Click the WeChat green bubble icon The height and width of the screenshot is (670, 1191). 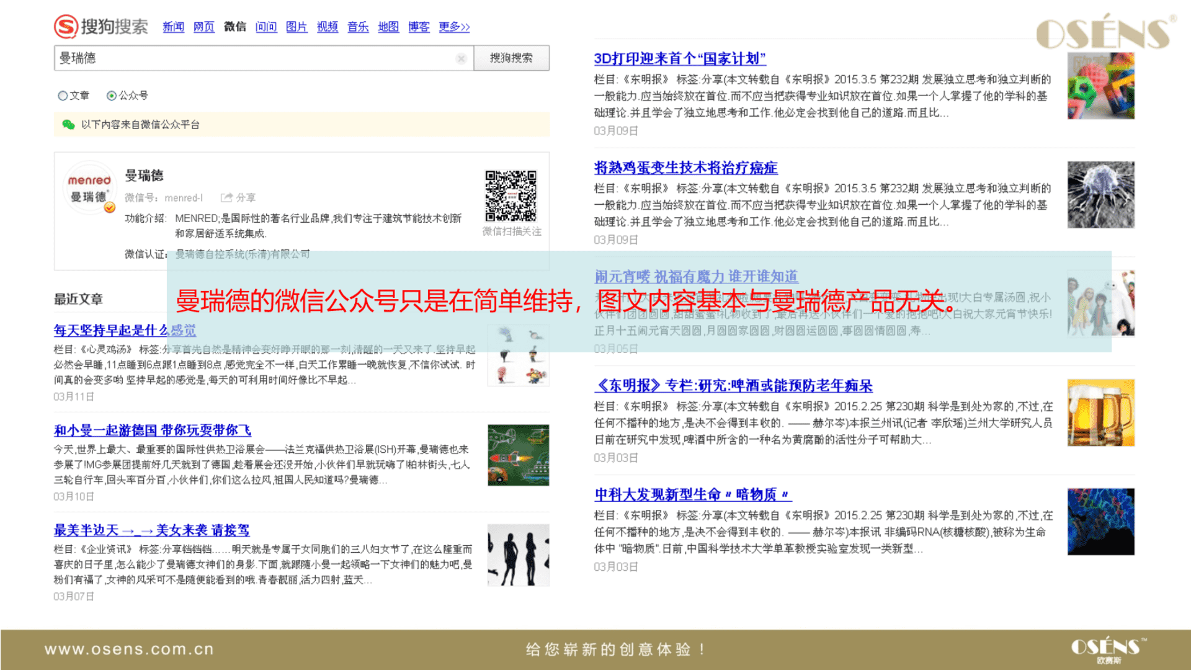(68, 124)
